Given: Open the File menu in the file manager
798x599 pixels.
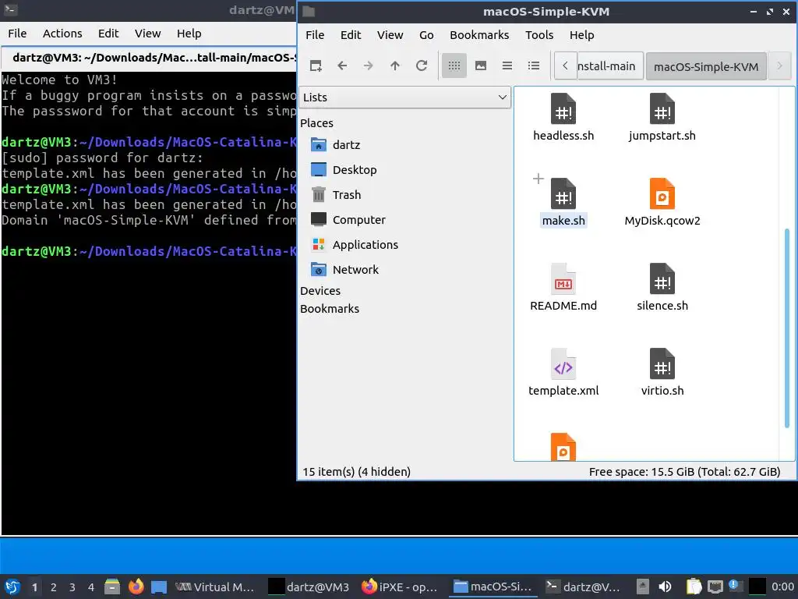Looking at the screenshot, I should [x=315, y=35].
